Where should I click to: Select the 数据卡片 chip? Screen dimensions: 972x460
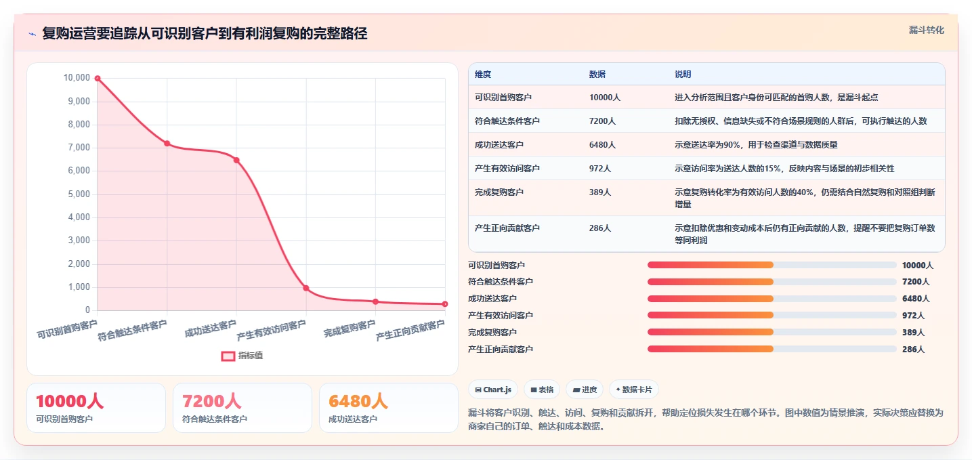click(x=634, y=390)
